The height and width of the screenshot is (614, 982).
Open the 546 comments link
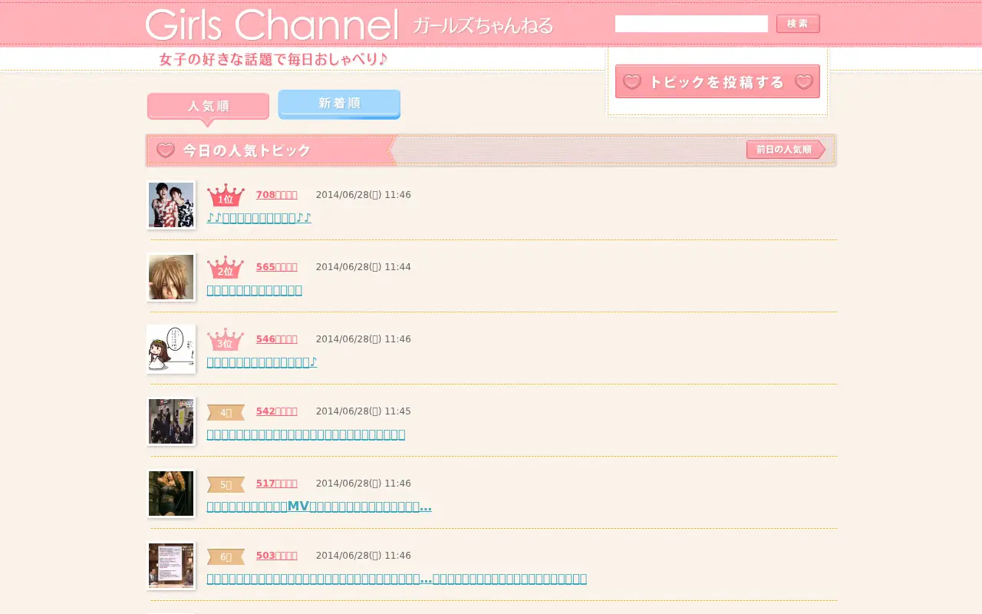pyautogui.click(x=276, y=339)
